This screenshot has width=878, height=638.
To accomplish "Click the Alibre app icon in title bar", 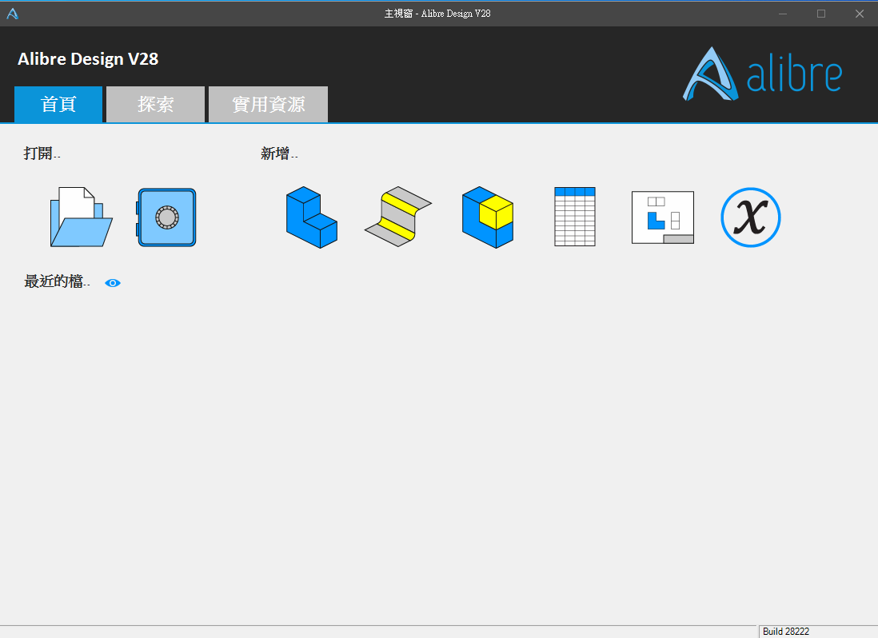I will click(x=12, y=14).
